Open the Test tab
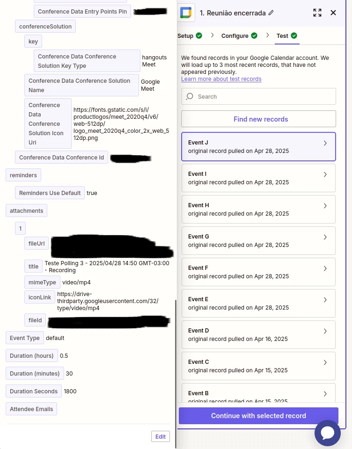 (x=286, y=36)
